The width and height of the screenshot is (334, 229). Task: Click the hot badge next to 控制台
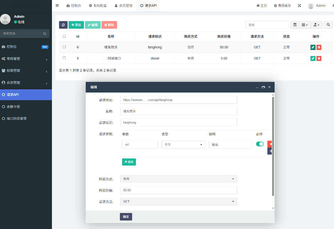[45, 47]
